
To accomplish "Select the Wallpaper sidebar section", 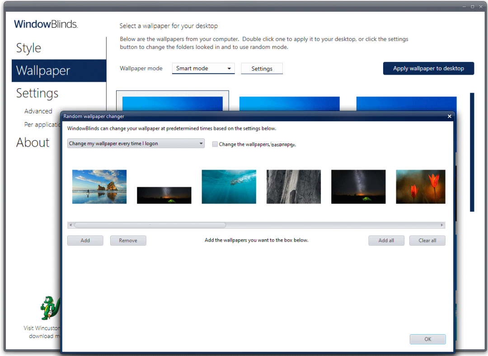I will point(59,71).
